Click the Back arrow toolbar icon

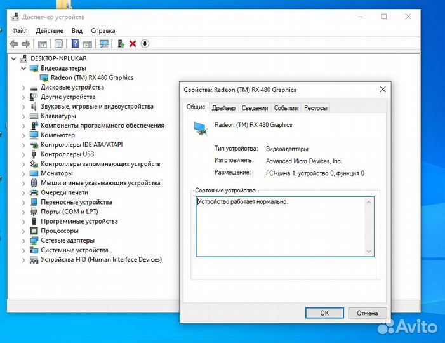[x=14, y=44]
